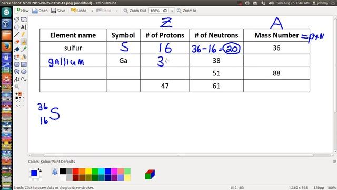Expand the Undo history dropdown arrow
Viewport: 337px width, 190px height.
[92, 11]
